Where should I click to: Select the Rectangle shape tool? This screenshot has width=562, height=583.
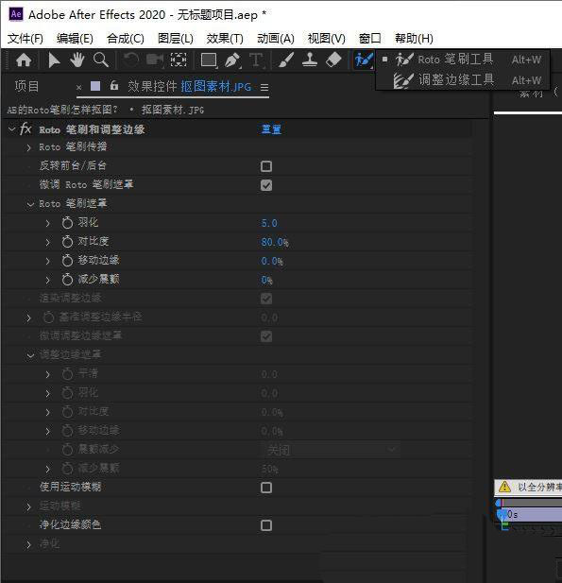[x=209, y=60]
